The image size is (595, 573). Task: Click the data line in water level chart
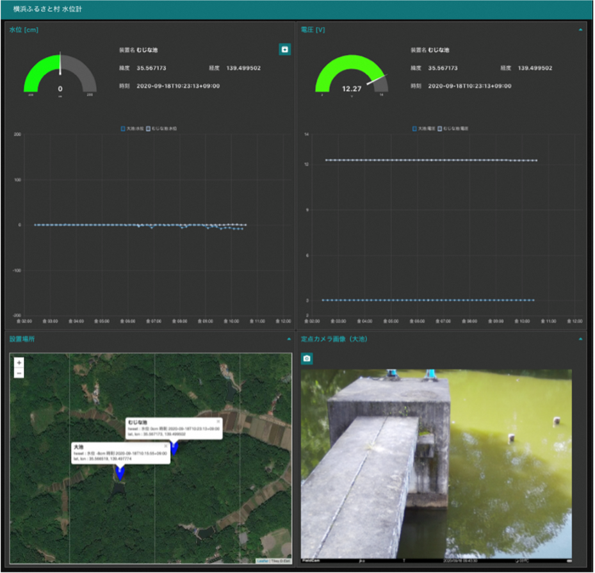pos(140,225)
